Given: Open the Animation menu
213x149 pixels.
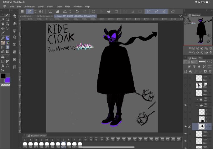Looking at the screenshot, I should pos(29,7).
